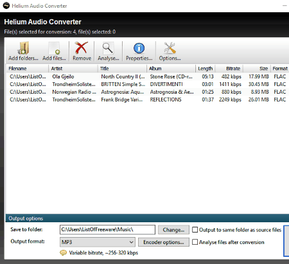Image resolution: width=289 pixels, height=264 pixels.
Task: Open Analyse with the magnifier icon
Action: pos(108,48)
